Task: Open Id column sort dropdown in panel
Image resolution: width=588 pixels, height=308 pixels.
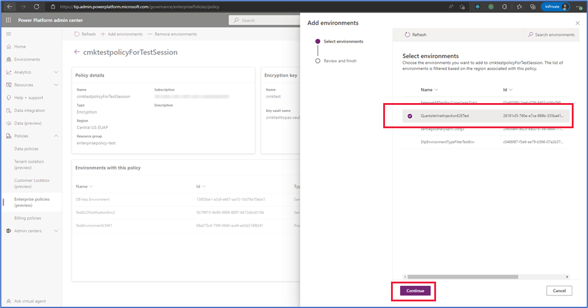Action: (x=511, y=90)
